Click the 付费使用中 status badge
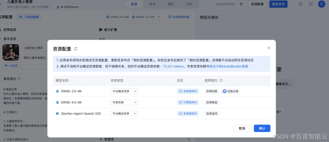329x142 pixels. tap(188, 103)
